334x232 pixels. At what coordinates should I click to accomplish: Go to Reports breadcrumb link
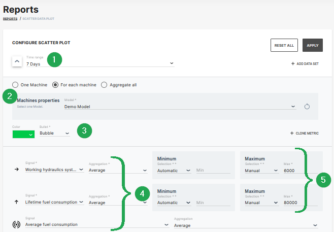click(10, 19)
